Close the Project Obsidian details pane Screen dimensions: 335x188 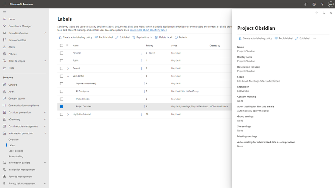point(331,13)
